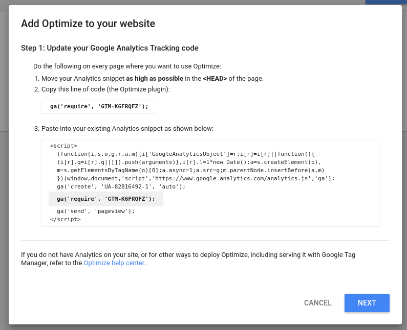The image size is (407, 330).
Task: Click the highlighted ga require line in snippet
Action: [x=106, y=199]
